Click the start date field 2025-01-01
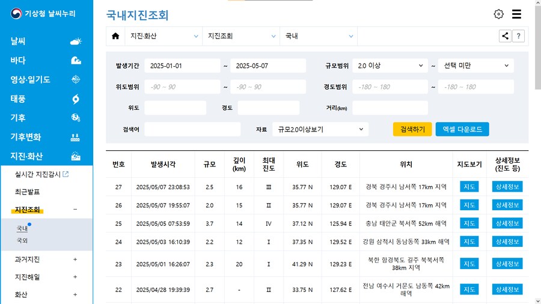 coord(182,65)
